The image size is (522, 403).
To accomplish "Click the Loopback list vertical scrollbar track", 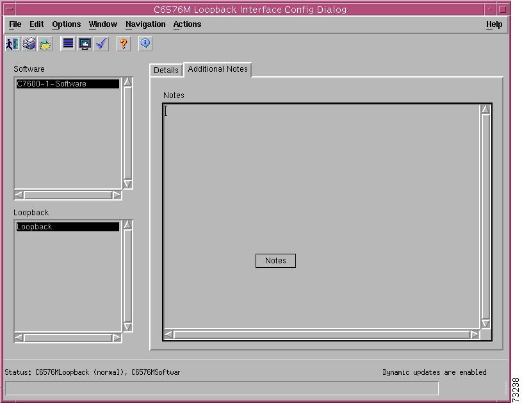I will point(128,276).
